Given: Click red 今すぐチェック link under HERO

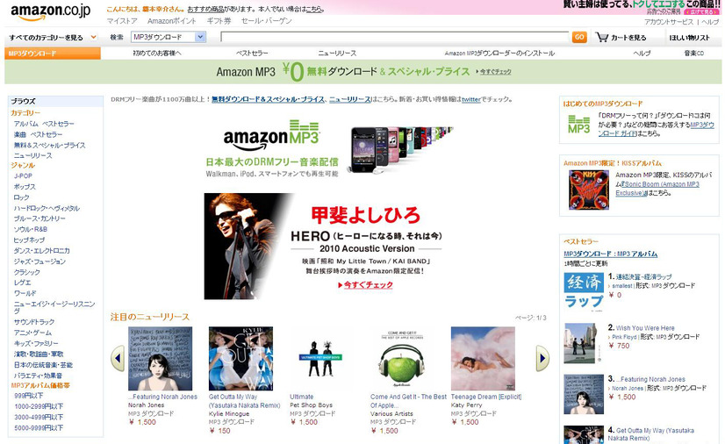Looking at the screenshot, I should coord(368,284).
